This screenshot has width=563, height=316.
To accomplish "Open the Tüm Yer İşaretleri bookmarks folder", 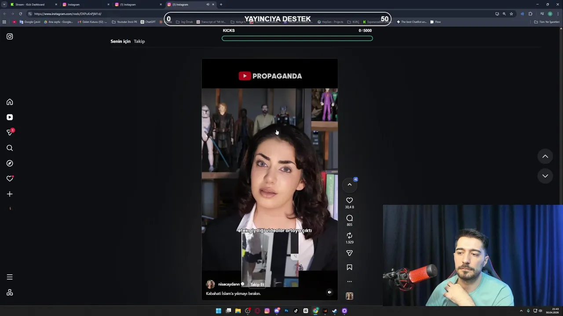I will 547,22.
